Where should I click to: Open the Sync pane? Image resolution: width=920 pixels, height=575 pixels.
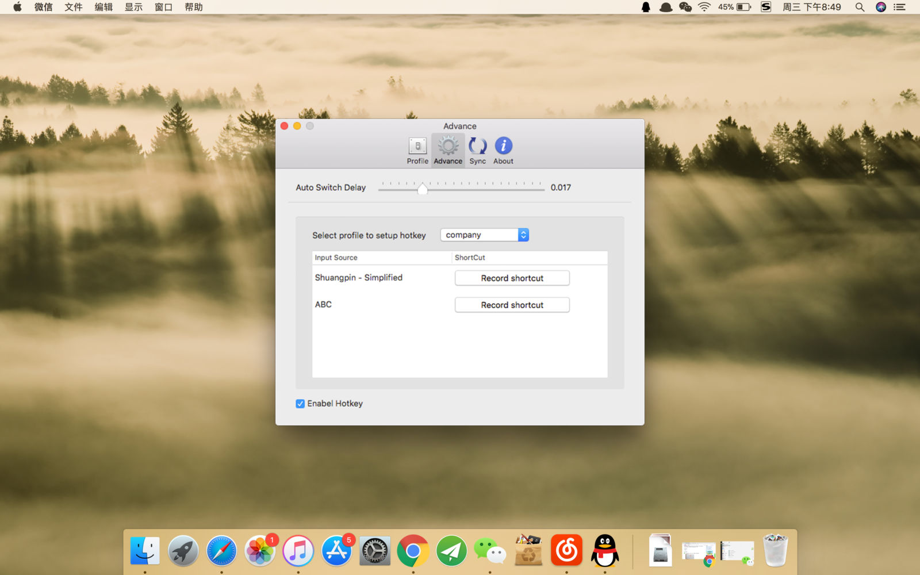pyautogui.click(x=477, y=151)
